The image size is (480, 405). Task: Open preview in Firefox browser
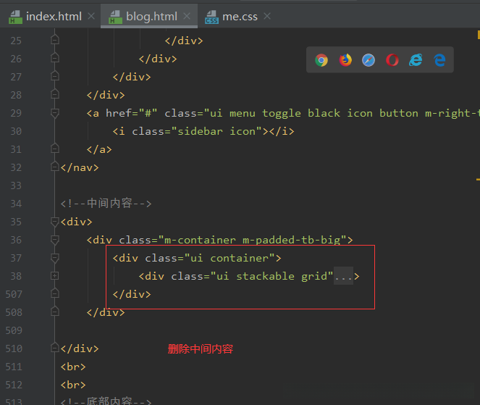click(345, 60)
